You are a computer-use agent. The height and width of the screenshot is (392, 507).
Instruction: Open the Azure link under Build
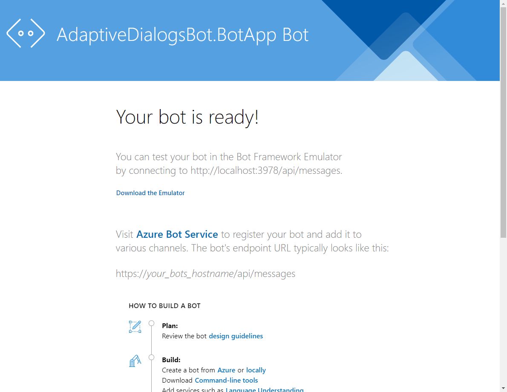tap(226, 370)
